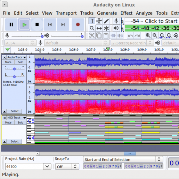
Task: Close the Audio Track with X
Action: 5,57
